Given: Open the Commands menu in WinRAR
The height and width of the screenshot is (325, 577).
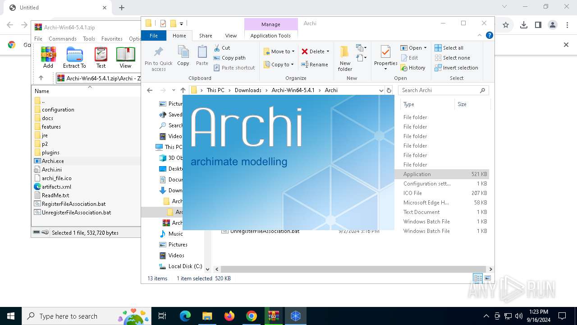Looking at the screenshot, I should point(63,39).
